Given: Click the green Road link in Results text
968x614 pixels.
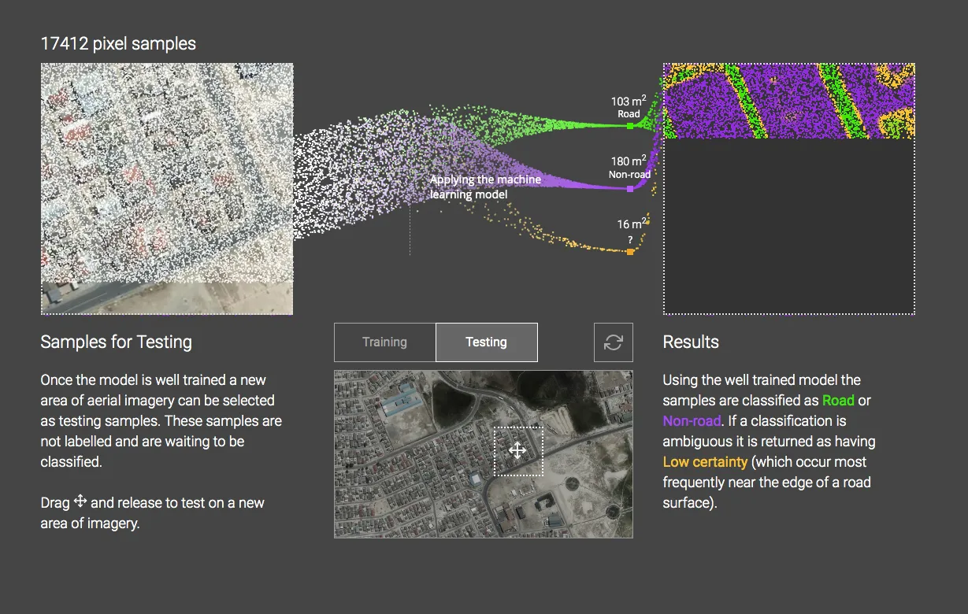Looking at the screenshot, I should tap(839, 400).
